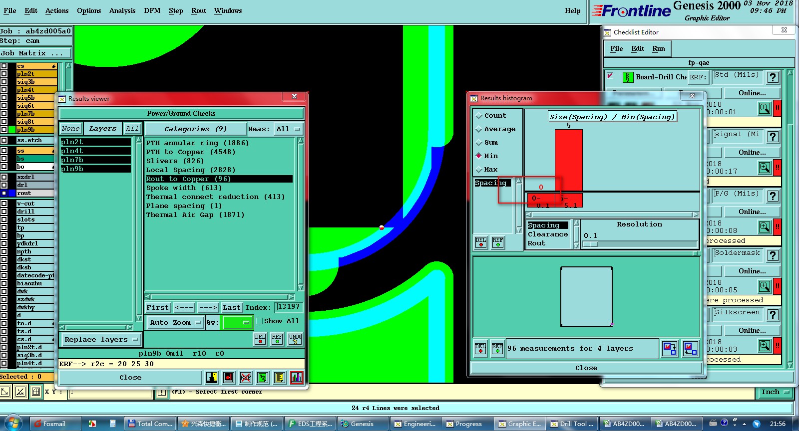Click question mark help for Std (Mils)
The width and height of the screenshot is (799, 431).
773,77
